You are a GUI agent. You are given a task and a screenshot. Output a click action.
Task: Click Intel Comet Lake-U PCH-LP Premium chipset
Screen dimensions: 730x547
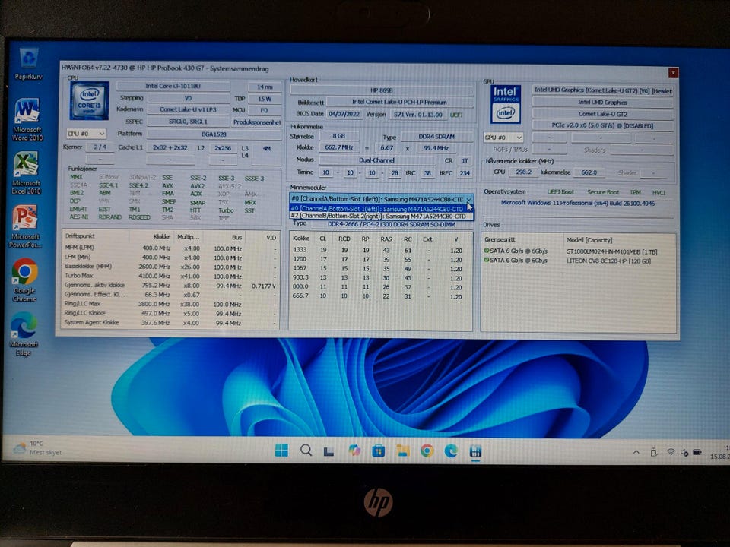[399, 102]
